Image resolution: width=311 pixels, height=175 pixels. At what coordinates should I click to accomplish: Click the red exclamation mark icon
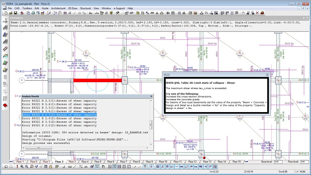click(17, 167)
